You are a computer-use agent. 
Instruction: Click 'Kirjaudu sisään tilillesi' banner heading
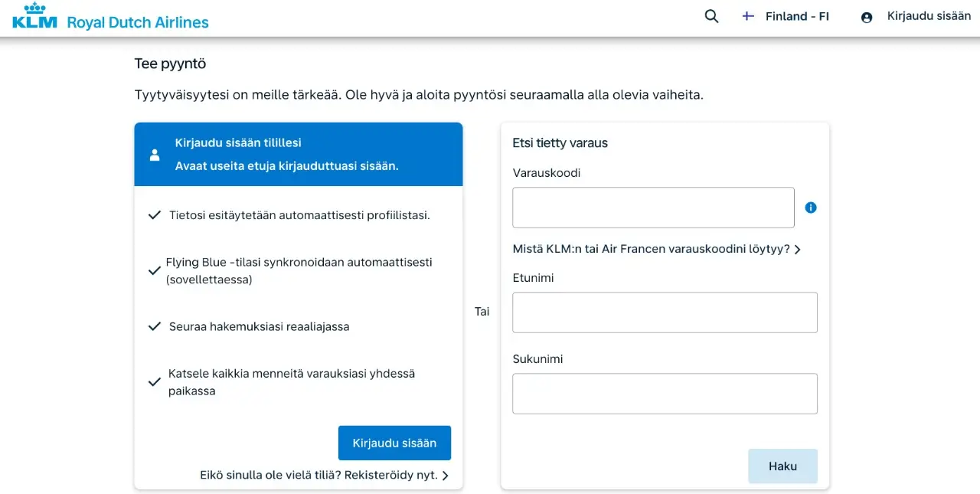pyautogui.click(x=238, y=143)
